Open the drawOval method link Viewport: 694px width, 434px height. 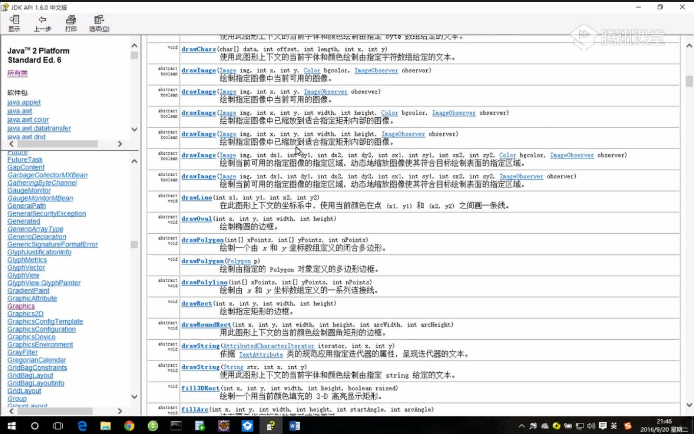(197, 219)
